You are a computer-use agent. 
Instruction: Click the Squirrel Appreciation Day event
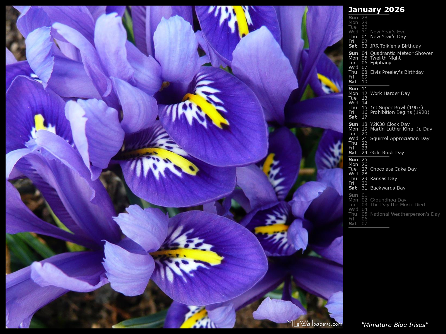[399, 138]
